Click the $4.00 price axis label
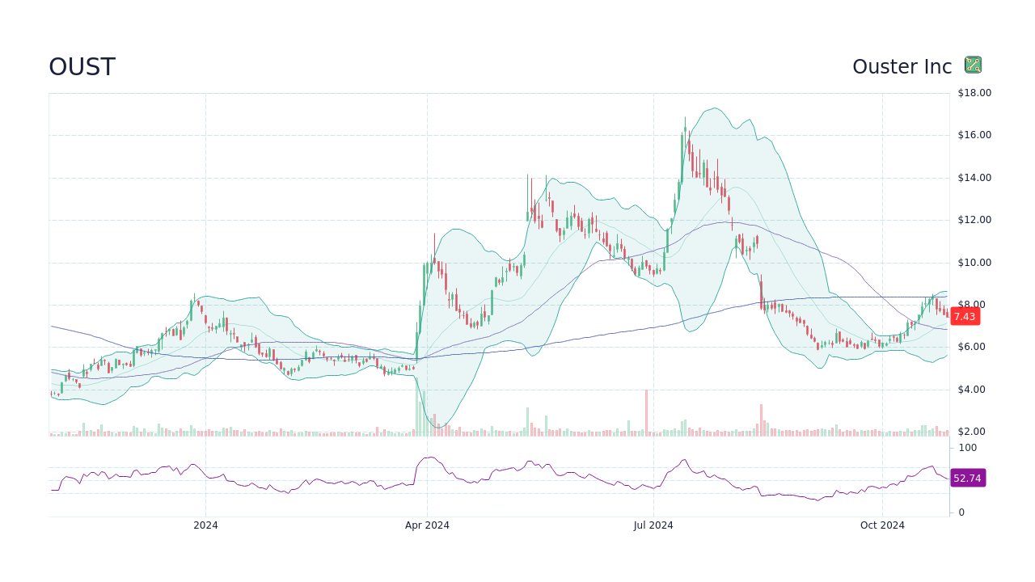Viewport: 1035px width, 582px height. click(x=971, y=390)
